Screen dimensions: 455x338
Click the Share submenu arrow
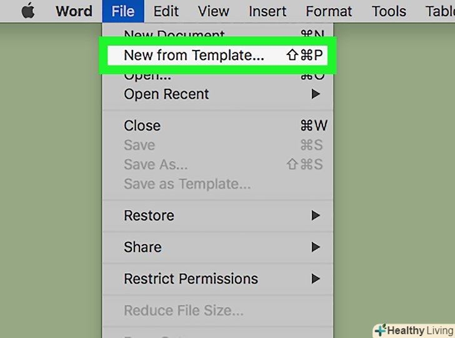(316, 247)
